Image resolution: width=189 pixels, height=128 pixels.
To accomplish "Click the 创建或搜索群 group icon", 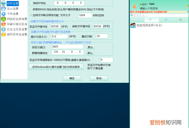I will point(133,25).
